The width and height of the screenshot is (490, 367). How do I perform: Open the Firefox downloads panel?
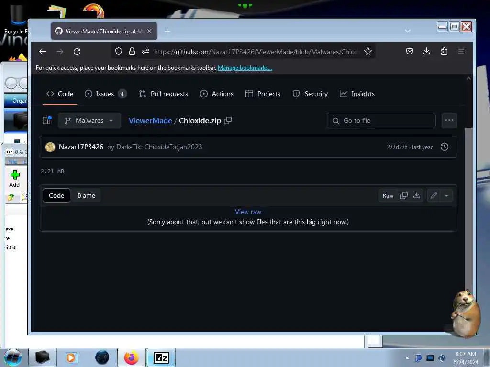pos(426,51)
